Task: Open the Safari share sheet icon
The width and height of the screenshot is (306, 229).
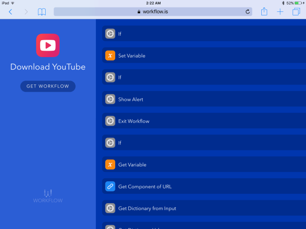Action: point(264,11)
